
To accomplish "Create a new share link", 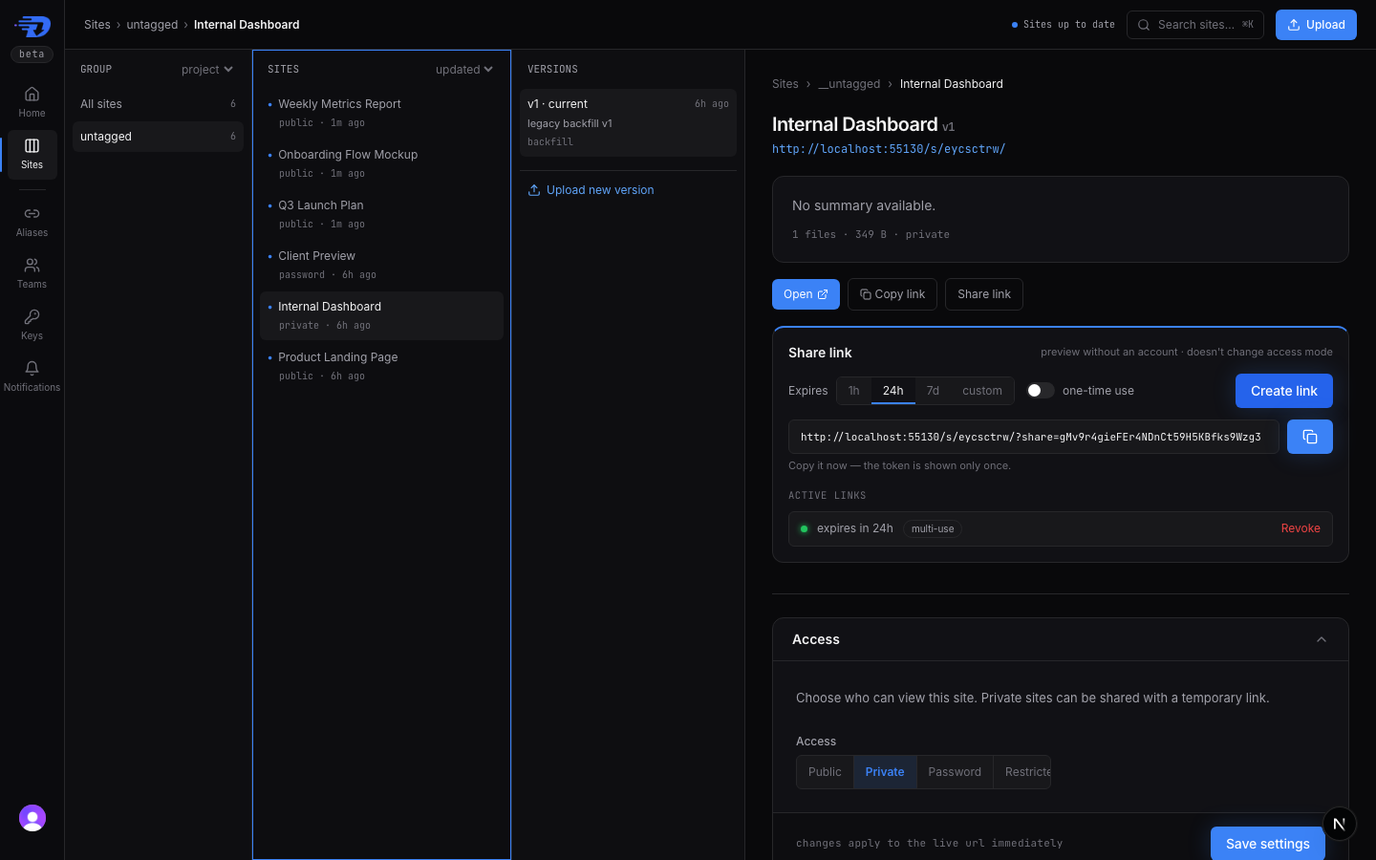I will tap(1284, 391).
